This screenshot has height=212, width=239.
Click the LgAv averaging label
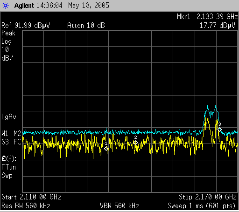[x=9, y=117]
